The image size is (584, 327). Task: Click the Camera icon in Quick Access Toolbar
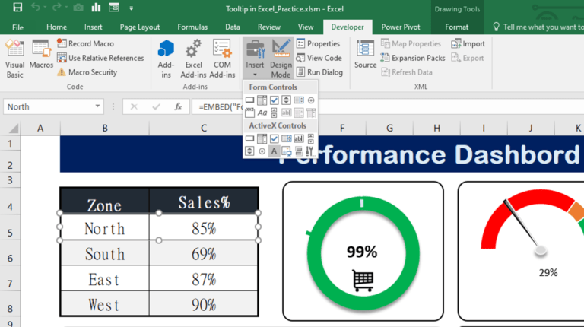[x=78, y=8]
